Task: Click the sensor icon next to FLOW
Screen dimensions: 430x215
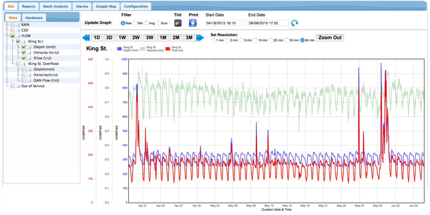Action: pos(18,36)
